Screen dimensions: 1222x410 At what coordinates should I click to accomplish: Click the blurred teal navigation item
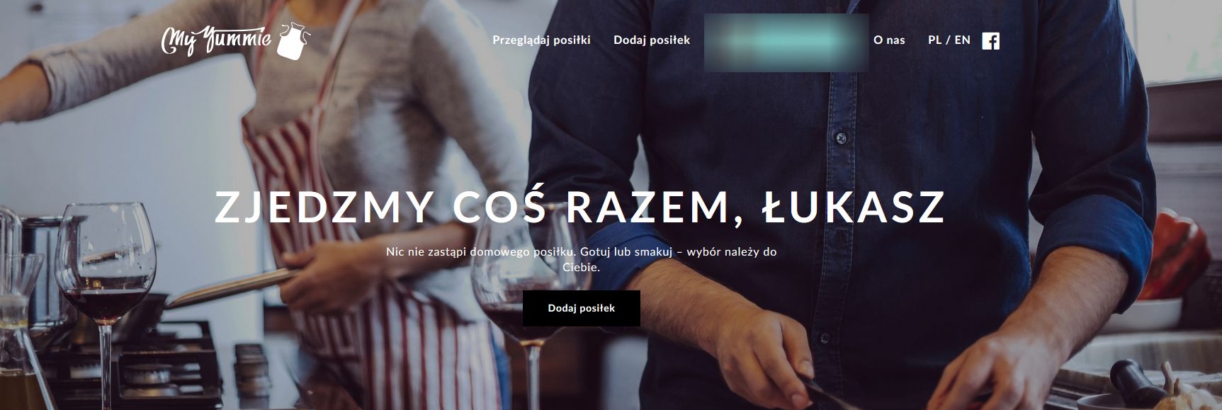point(786,42)
